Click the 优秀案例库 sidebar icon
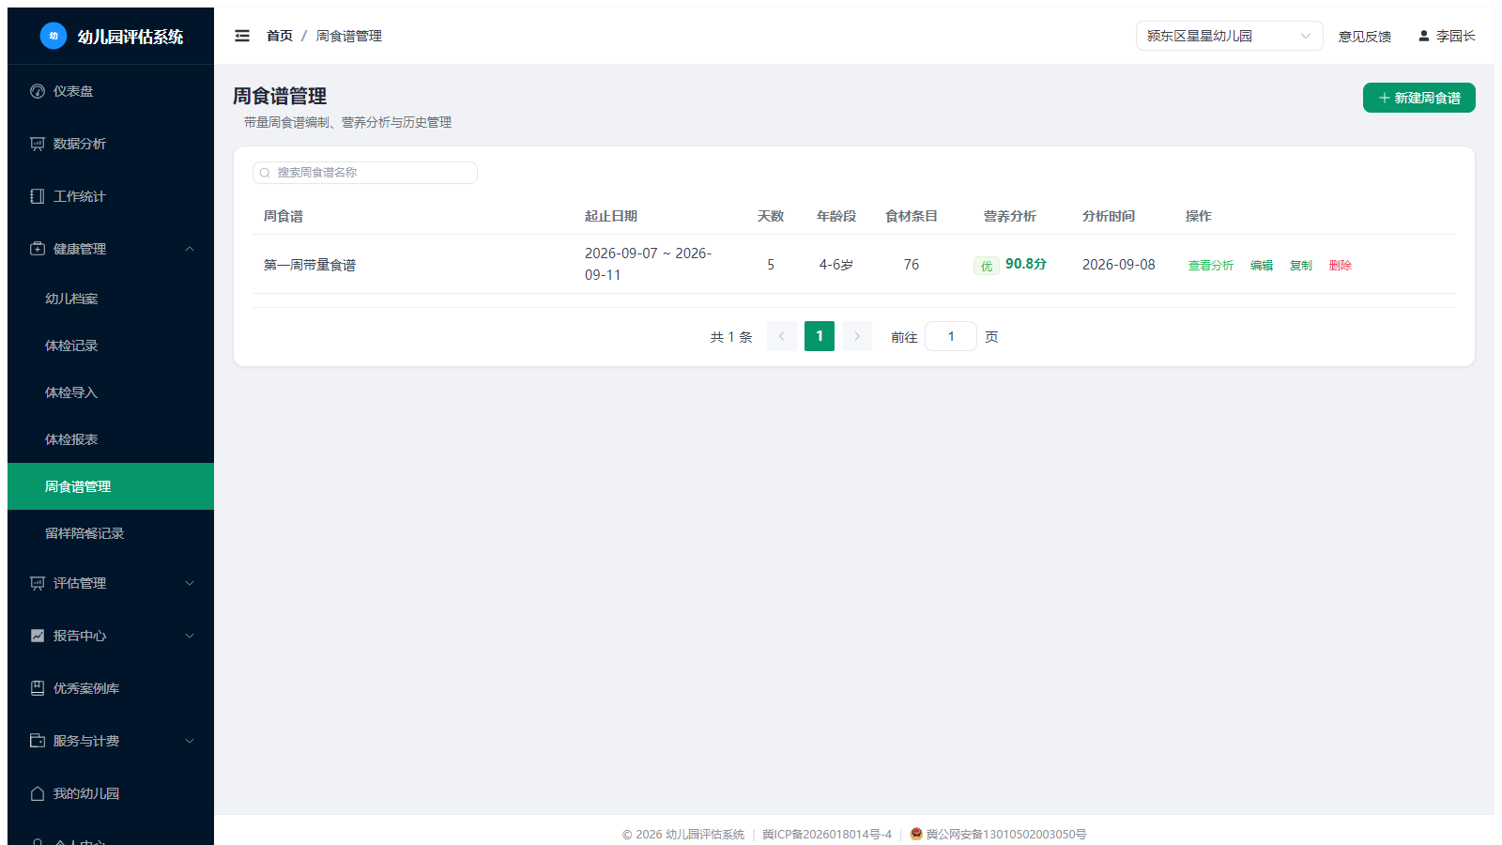Screen dimensions: 1502x845 38,688
